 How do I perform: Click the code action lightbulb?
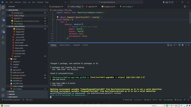coord(58,17)
